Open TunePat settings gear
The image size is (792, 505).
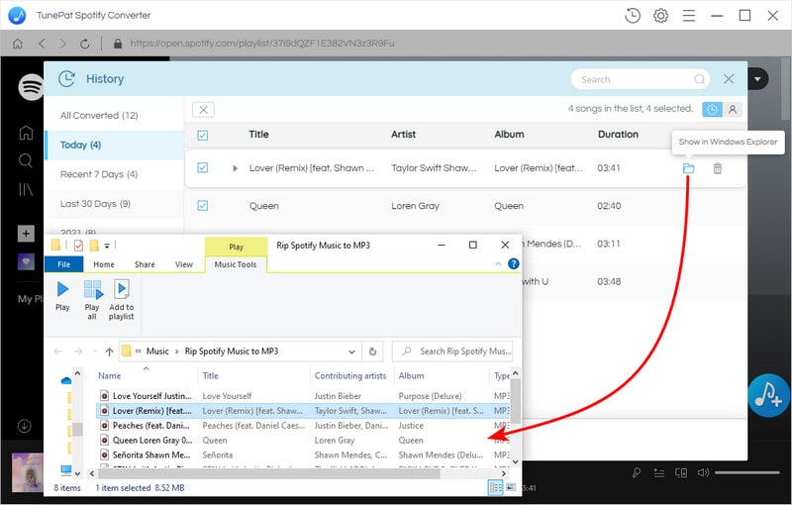(660, 16)
